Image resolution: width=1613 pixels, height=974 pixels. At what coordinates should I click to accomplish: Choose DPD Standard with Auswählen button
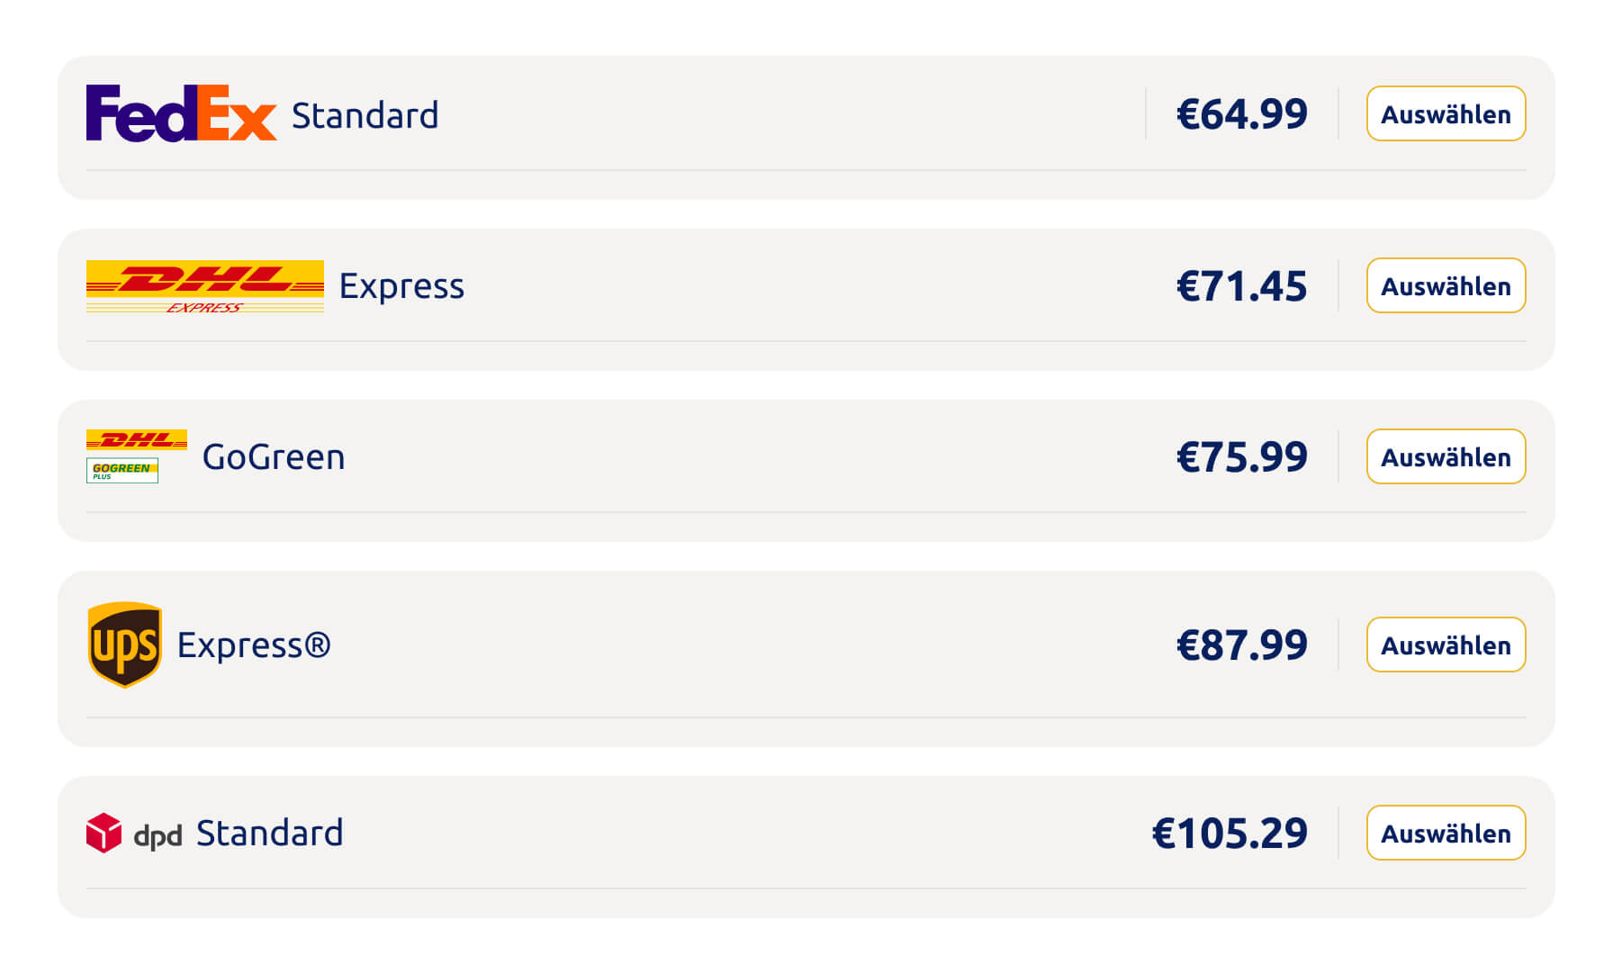[x=1446, y=834]
